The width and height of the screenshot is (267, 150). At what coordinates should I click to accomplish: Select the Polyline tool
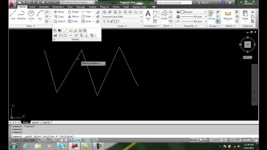(x=21, y=15)
